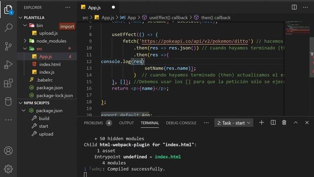Click the problems count badge 4

[109, 123]
